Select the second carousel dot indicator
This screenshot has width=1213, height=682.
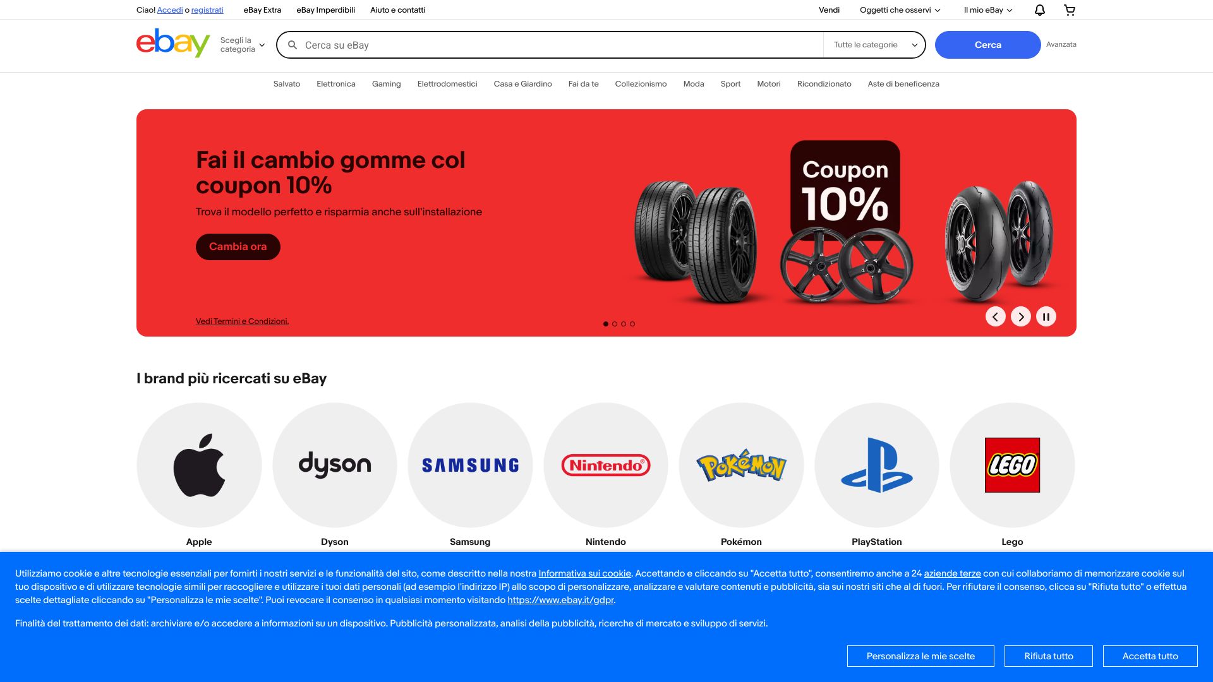[x=615, y=324]
